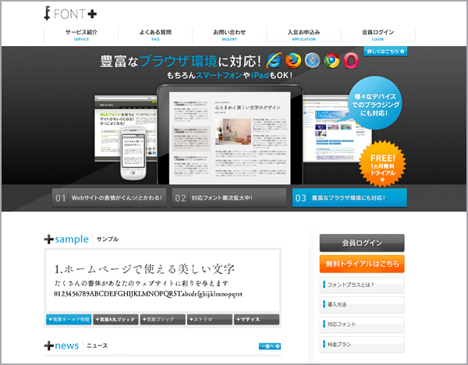
Task: Open the フォントプラスとは? sidebar link
Action: [x=362, y=285]
